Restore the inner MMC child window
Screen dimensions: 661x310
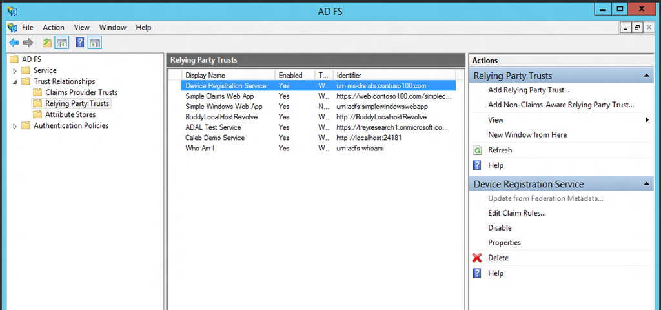[637, 27]
